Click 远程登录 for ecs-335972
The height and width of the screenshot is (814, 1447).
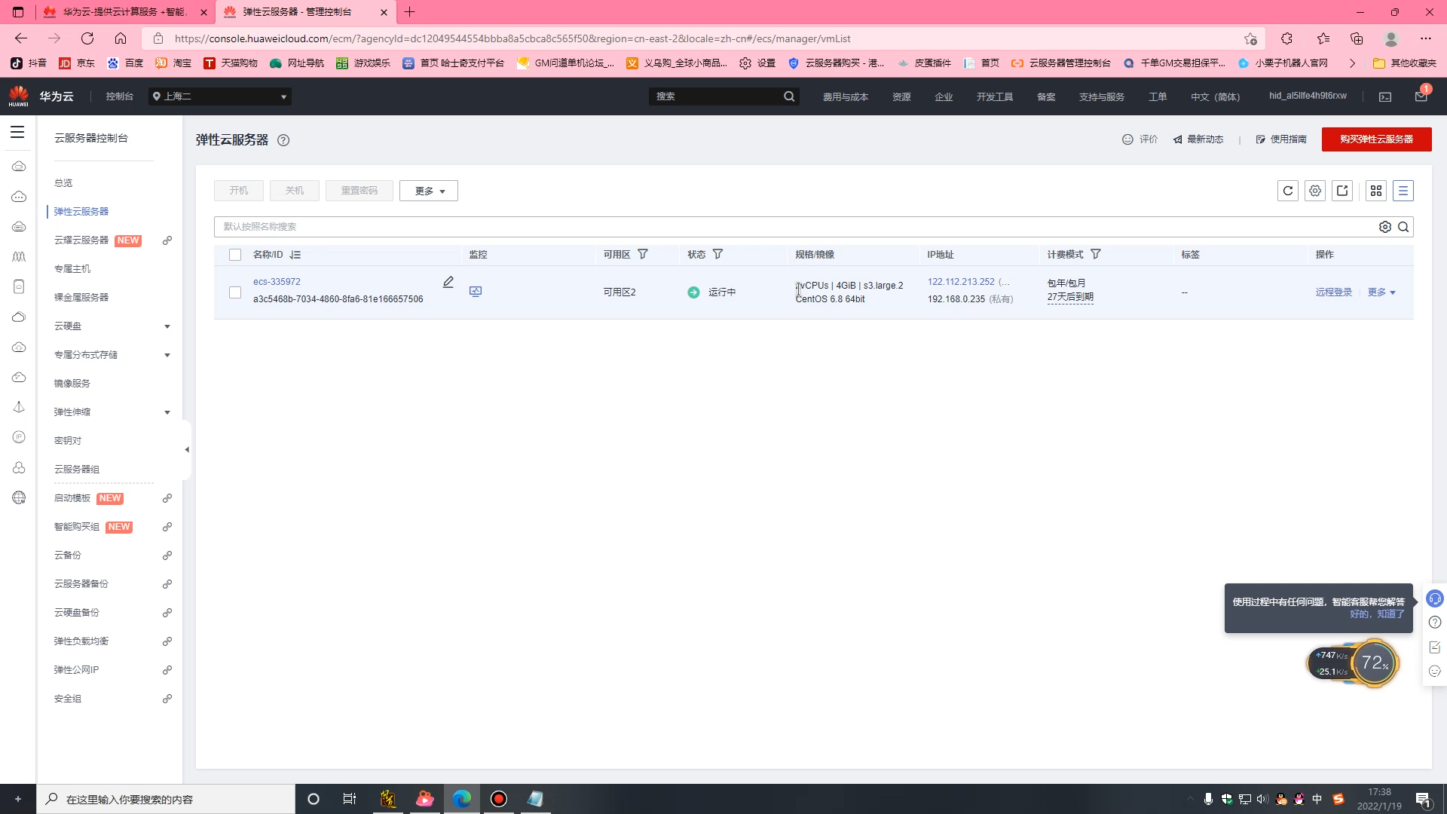point(1334,292)
